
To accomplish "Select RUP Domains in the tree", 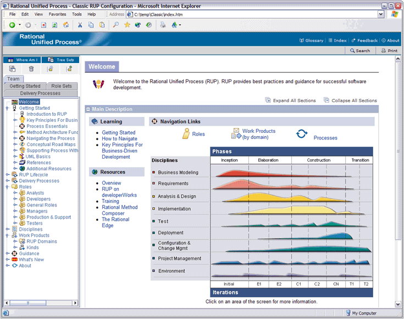I will coord(42,241).
